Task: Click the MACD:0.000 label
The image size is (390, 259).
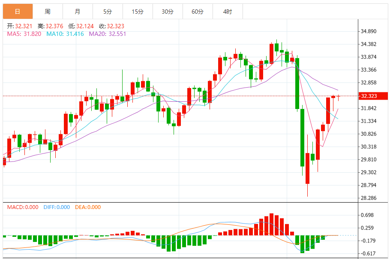Action: [x=23, y=207]
